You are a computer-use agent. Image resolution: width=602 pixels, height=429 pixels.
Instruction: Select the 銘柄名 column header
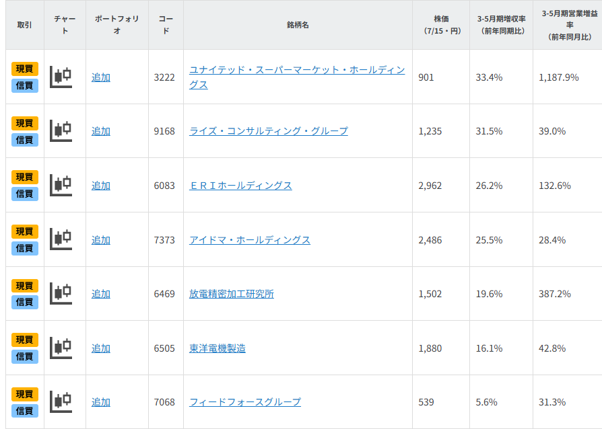pyautogui.click(x=298, y=25)
